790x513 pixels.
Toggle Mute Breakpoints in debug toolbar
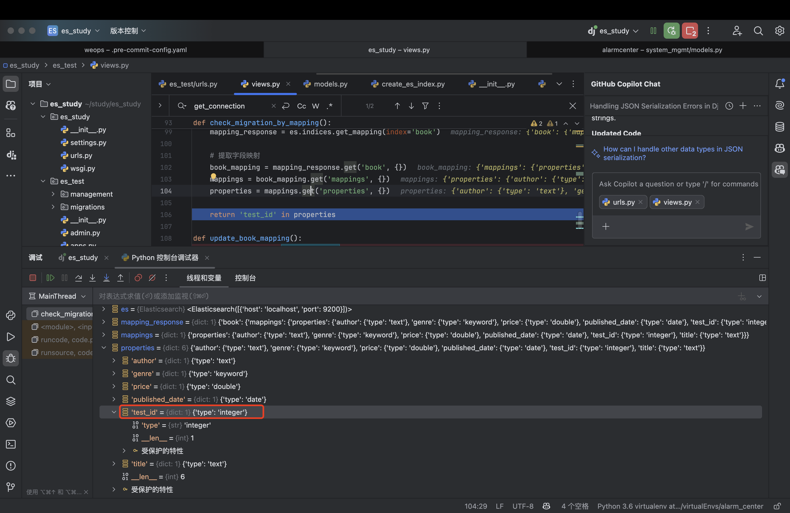tap(152, 278)
